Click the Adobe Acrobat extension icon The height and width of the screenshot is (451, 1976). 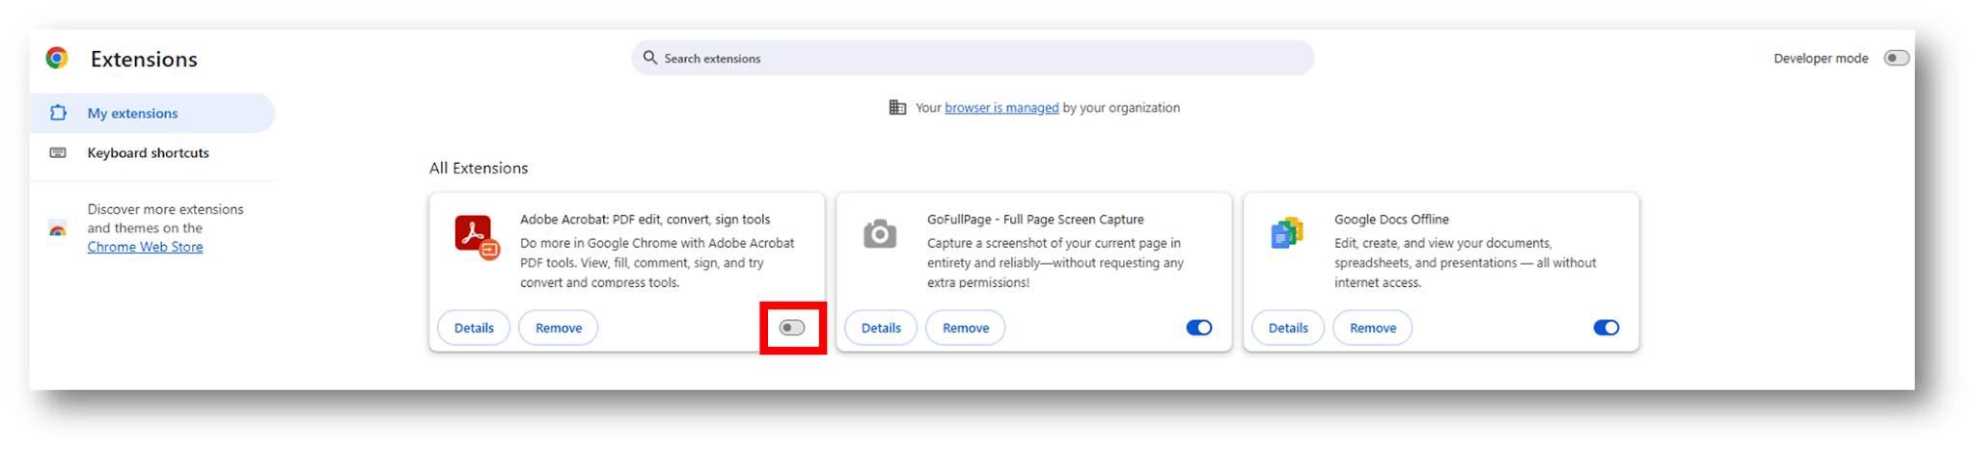pos(477,236)
